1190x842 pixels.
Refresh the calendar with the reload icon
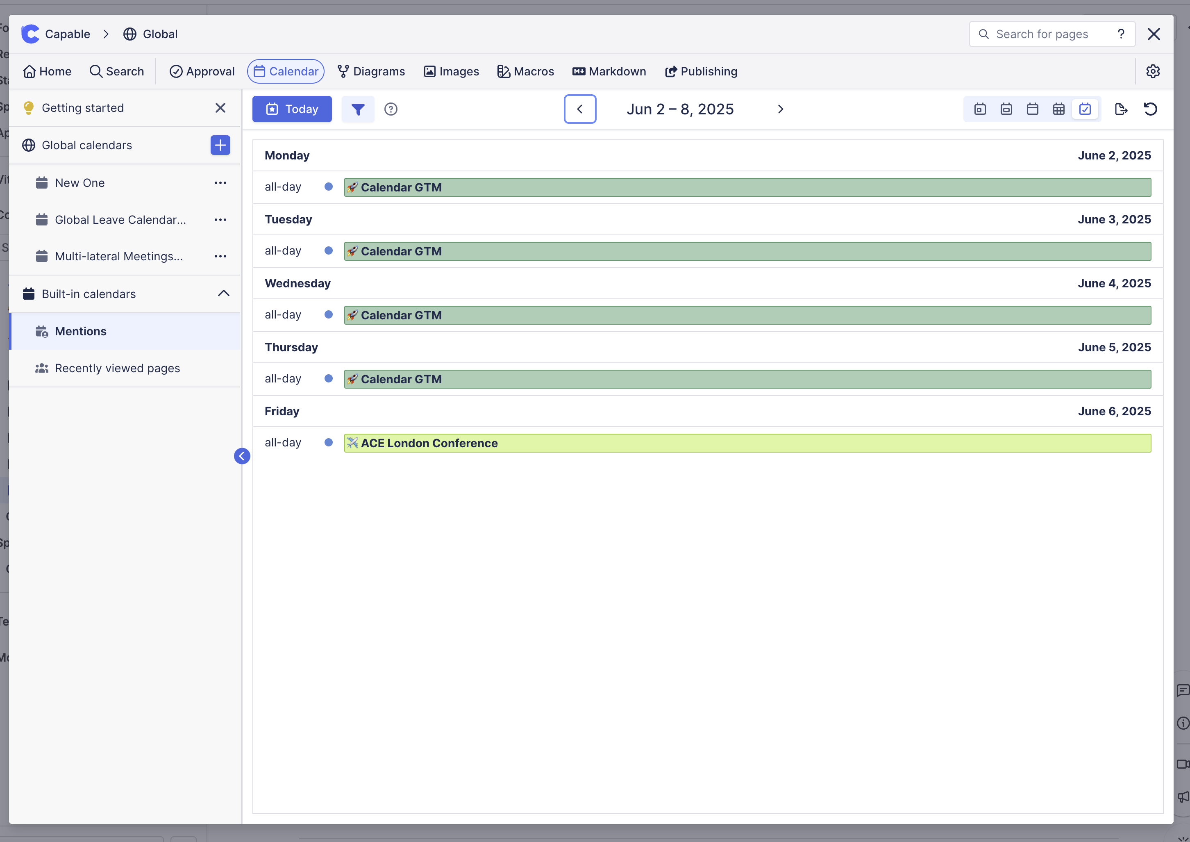(x=1150, y=109)
